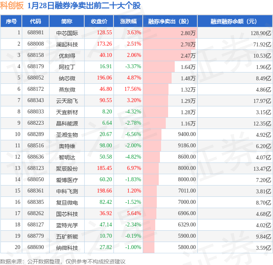Click the 涨跌幅 column header
273x265 pixels.
128,21
